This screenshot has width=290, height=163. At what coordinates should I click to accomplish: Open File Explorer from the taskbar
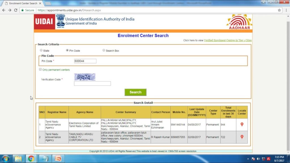click(x=18, y=159)
